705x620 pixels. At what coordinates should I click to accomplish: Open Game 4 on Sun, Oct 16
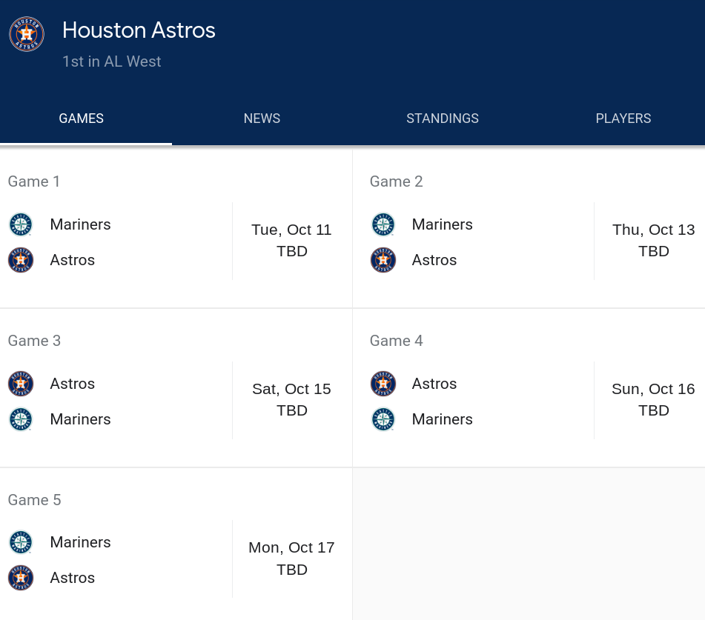tap(653, 400)
